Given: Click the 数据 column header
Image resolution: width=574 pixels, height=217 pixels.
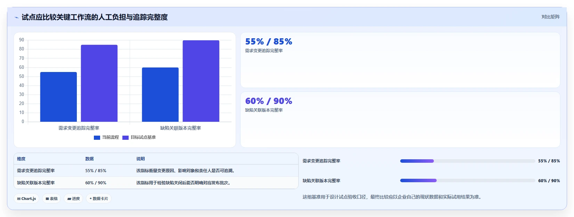Looking at the screenshot, I should (x=89, y=159).
